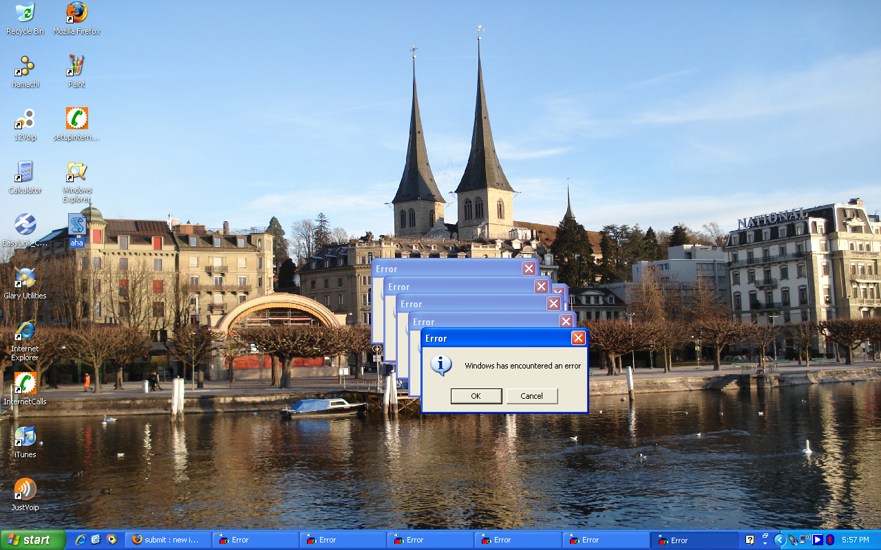This screenshot has width=881, height=550.
Task: Click the aha file icon
Action: coord(76,230)
